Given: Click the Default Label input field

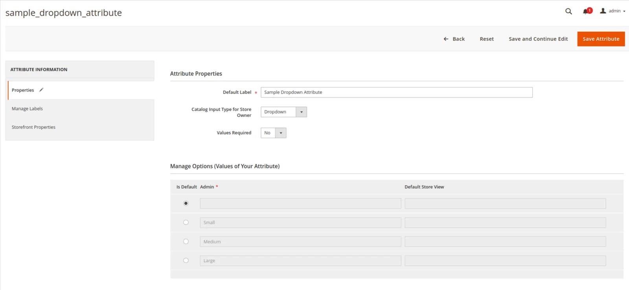Looking at the screenshot, I should pos(397,92).
